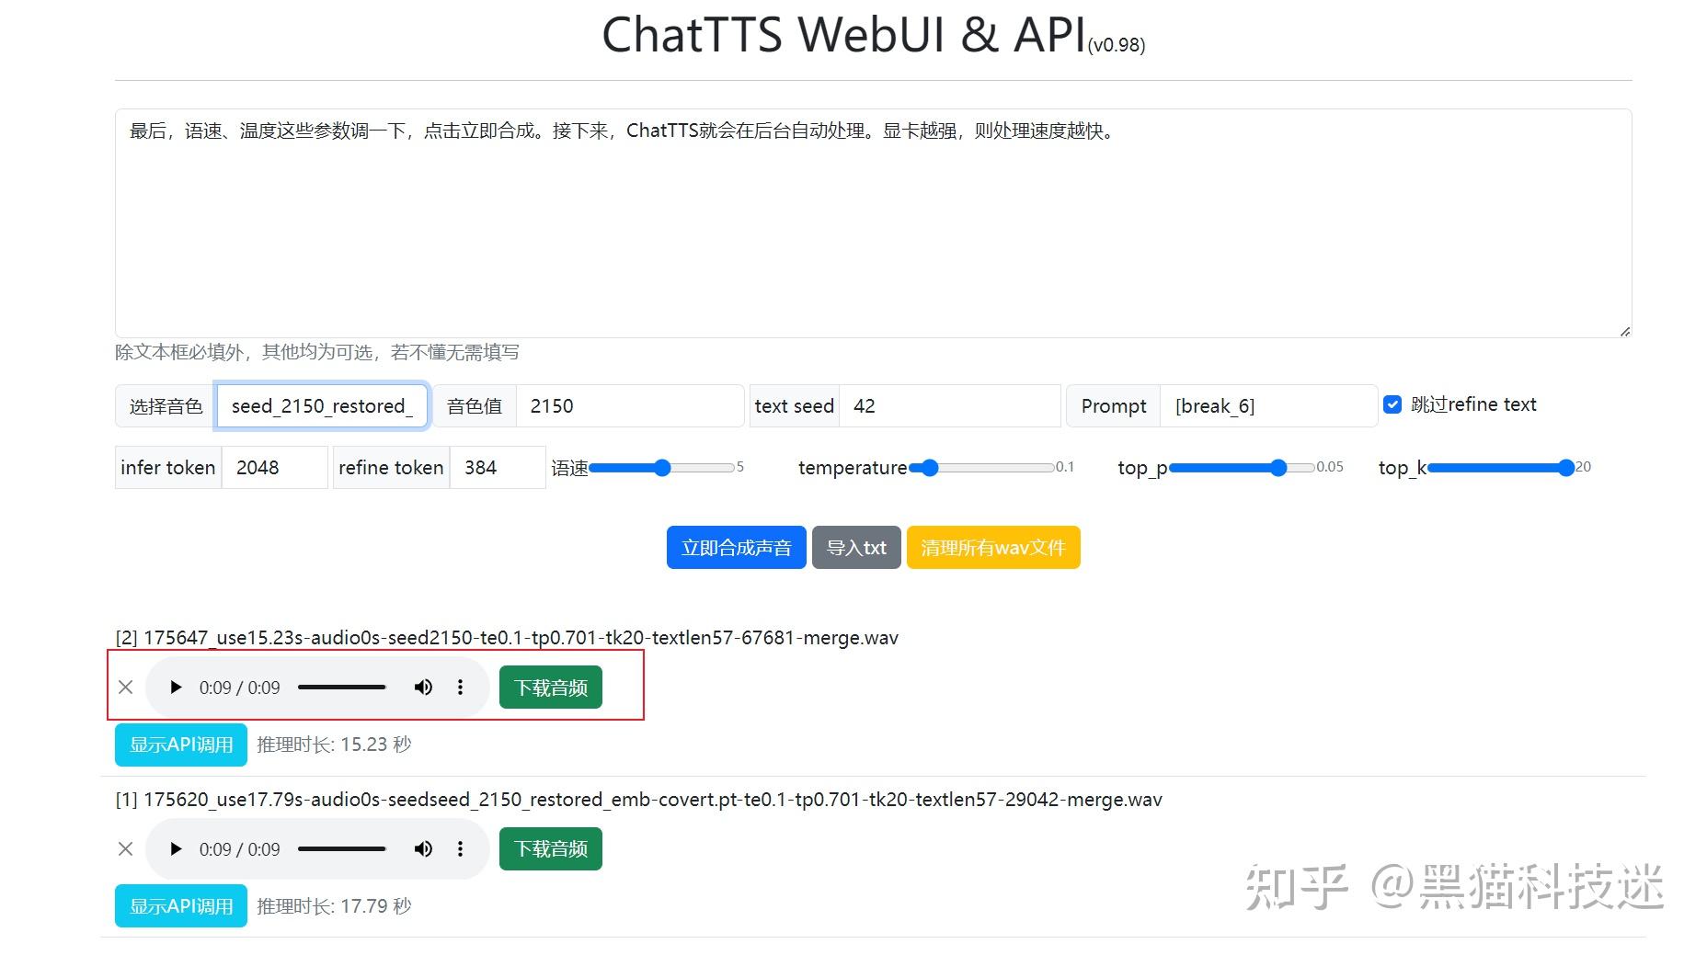Mute volume on the second audio player
The image size is (1707, 955).
click(x=423, y=848)
